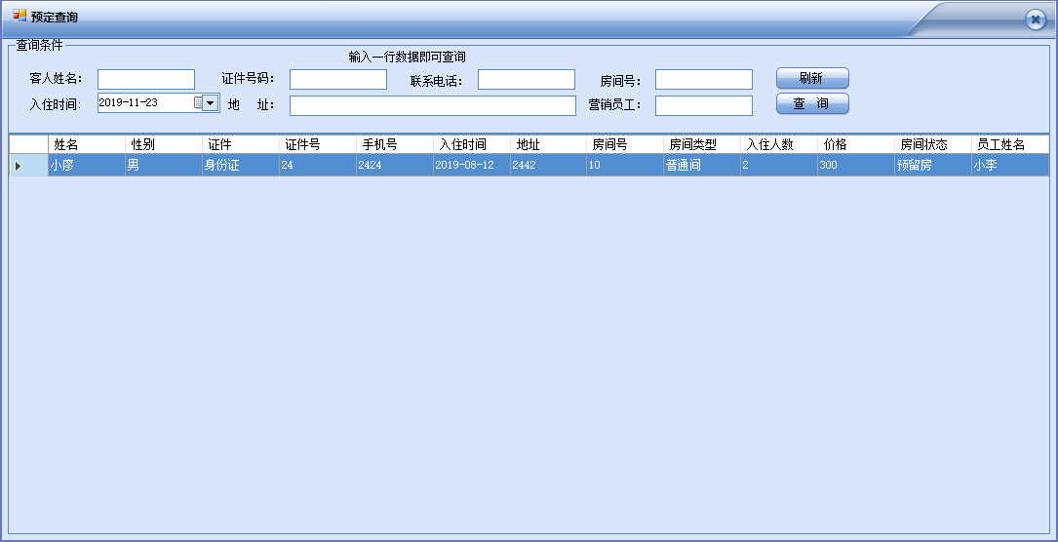Click the 价格 column header
Viewport: 1058px width, 542px height.
[x=855, y=144]
